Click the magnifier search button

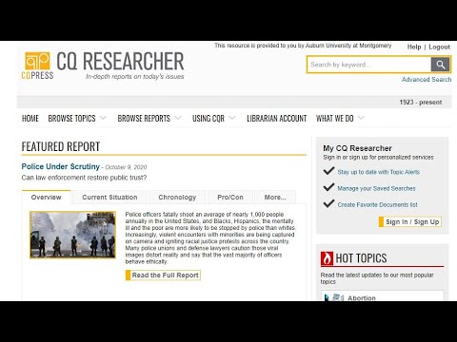tap(440, 65)
